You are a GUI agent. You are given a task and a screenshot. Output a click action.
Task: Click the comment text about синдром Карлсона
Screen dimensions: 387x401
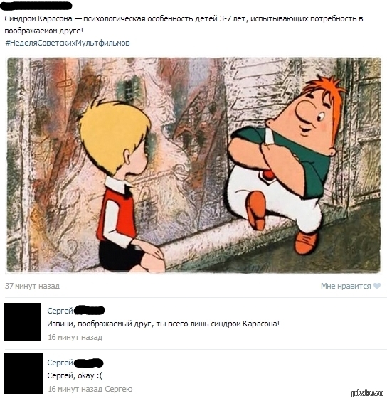[164, 324]
